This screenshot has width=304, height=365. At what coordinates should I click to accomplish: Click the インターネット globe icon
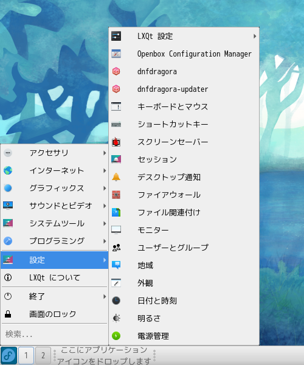8,170
